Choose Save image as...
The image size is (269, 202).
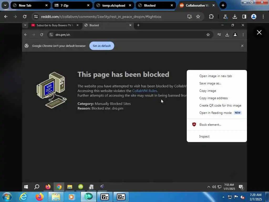click(x=217, y=83)
